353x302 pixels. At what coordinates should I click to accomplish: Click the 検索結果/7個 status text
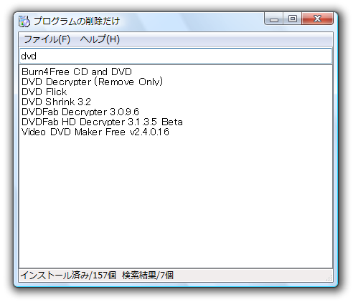pyautogui.click(x=148, y=276)
